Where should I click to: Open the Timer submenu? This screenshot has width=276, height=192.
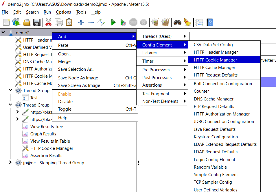click(x=162, y=61)
